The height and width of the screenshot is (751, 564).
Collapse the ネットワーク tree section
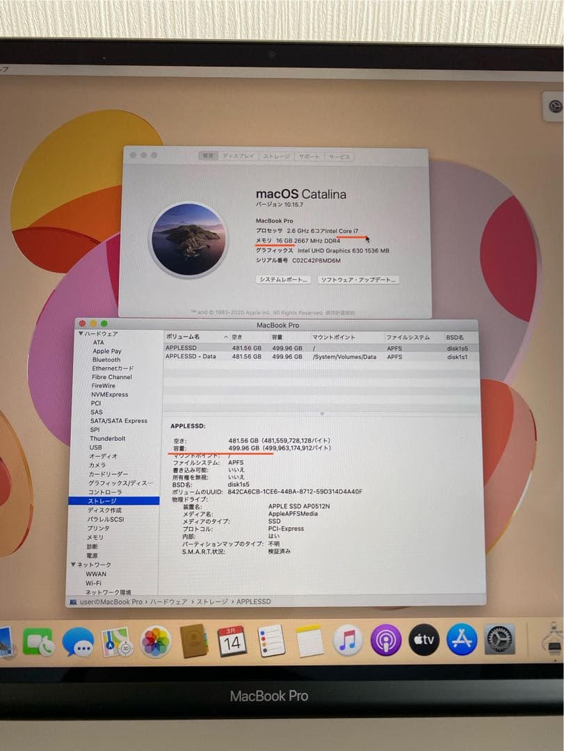[73, 565]
